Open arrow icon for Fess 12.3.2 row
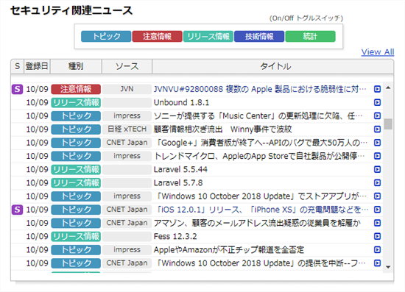 (x=377, y=236)
